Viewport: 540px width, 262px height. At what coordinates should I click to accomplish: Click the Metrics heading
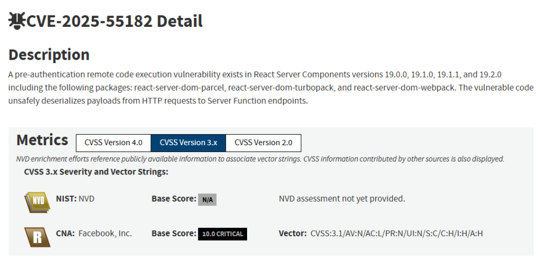42,140
